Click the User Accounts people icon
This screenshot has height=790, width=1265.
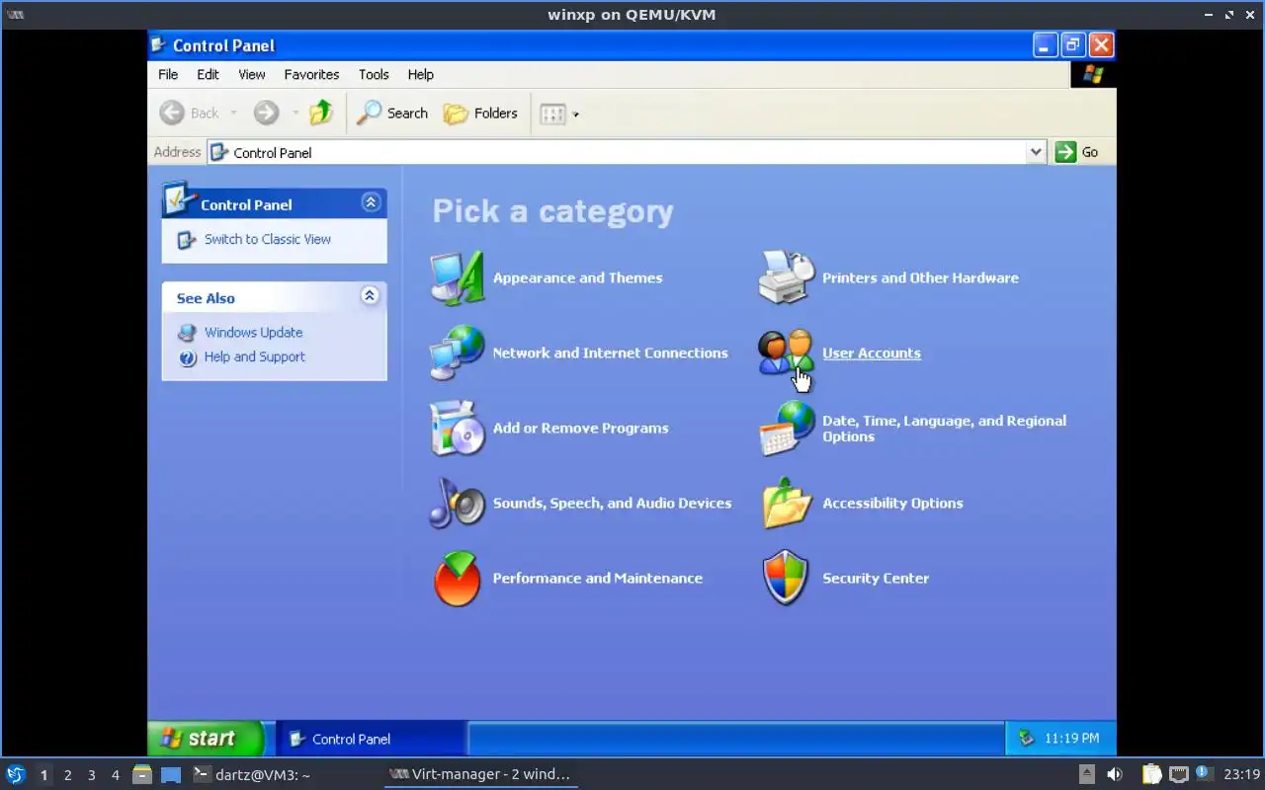(787, 354)
